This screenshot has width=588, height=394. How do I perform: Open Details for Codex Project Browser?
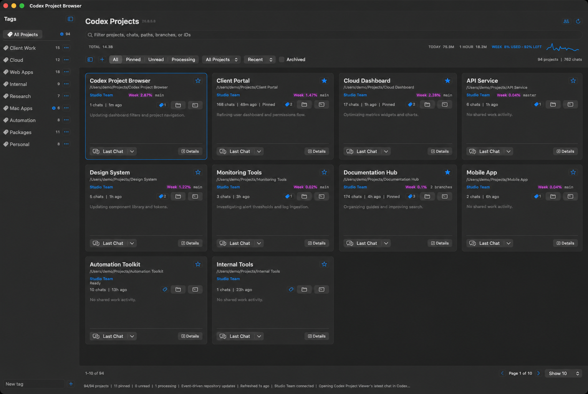pyautogui.click(x=190, y=152)
